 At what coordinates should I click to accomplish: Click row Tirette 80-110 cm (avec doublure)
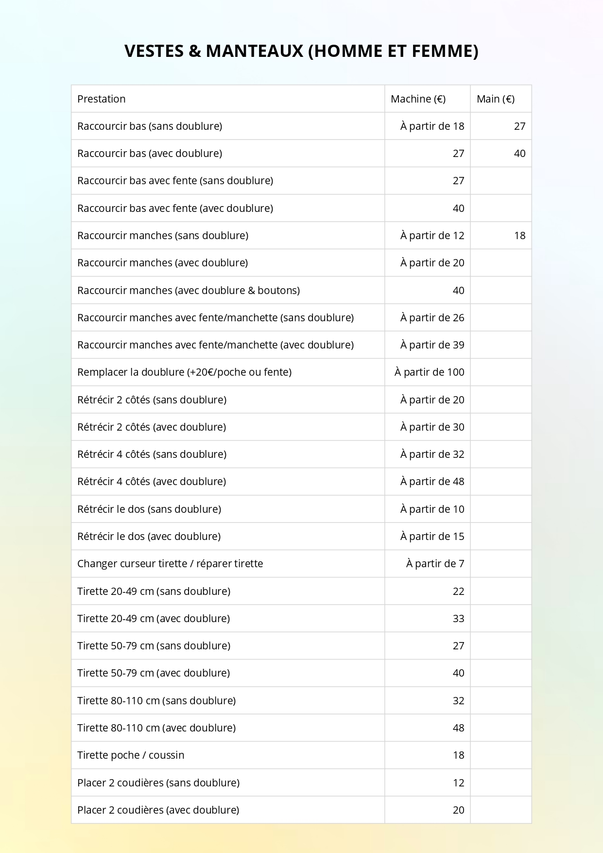click(301, 728)
